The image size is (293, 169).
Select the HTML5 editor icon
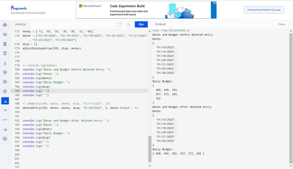[5, 53]
